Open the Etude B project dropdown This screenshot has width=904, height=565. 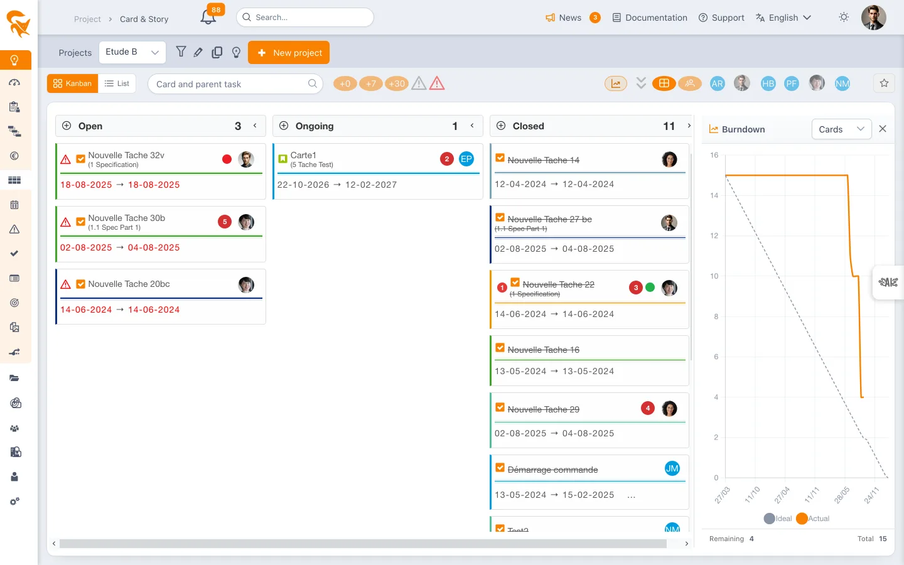click(132, 52)
